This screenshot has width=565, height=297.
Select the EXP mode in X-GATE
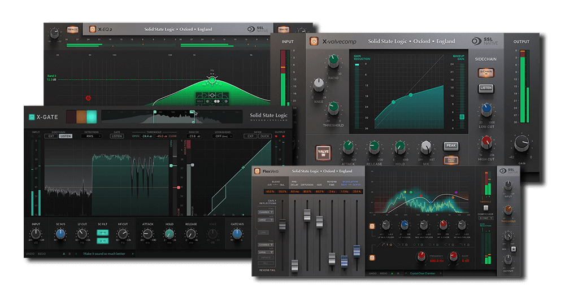click(251, 136)
